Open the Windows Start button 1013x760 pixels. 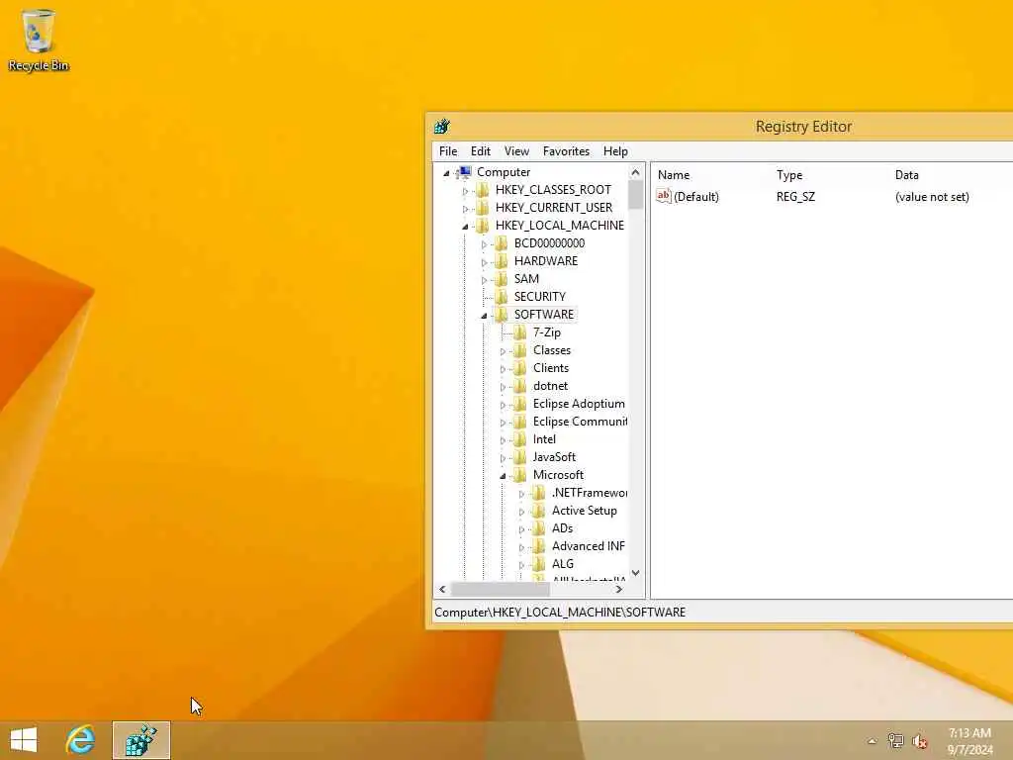tap(24, 740)
